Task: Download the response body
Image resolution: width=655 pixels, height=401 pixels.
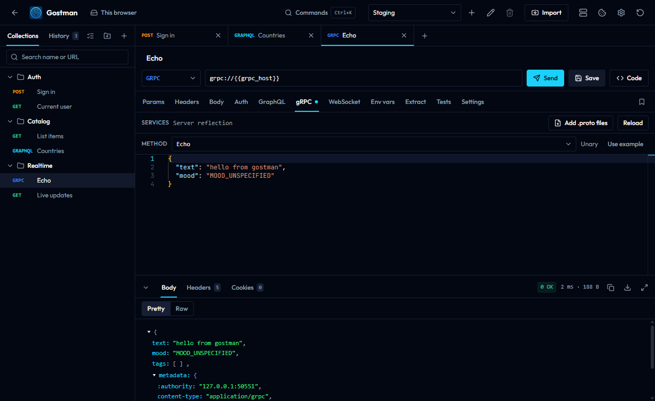Action: pyautogui.click(x=628, y=288)
